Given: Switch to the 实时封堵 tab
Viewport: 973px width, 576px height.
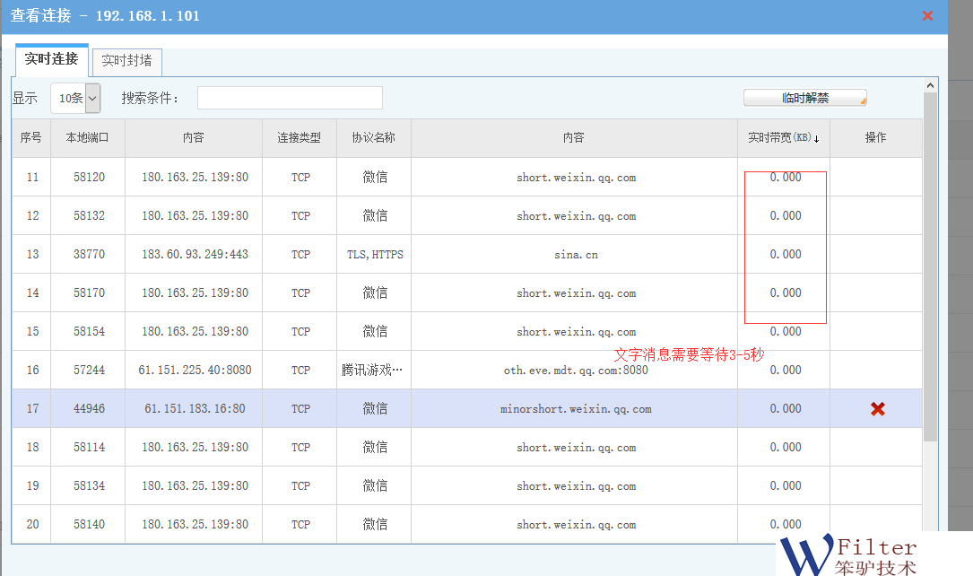Looking at the screenshot, I should coord(126,61).
